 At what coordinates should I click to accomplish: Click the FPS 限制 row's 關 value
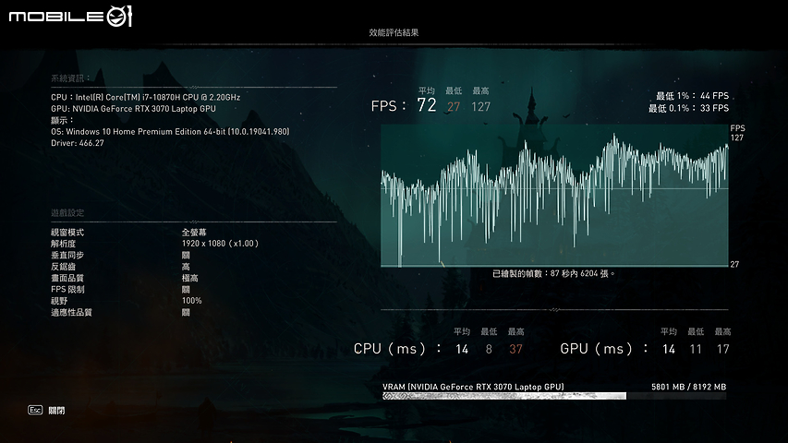tap(186, 290)
